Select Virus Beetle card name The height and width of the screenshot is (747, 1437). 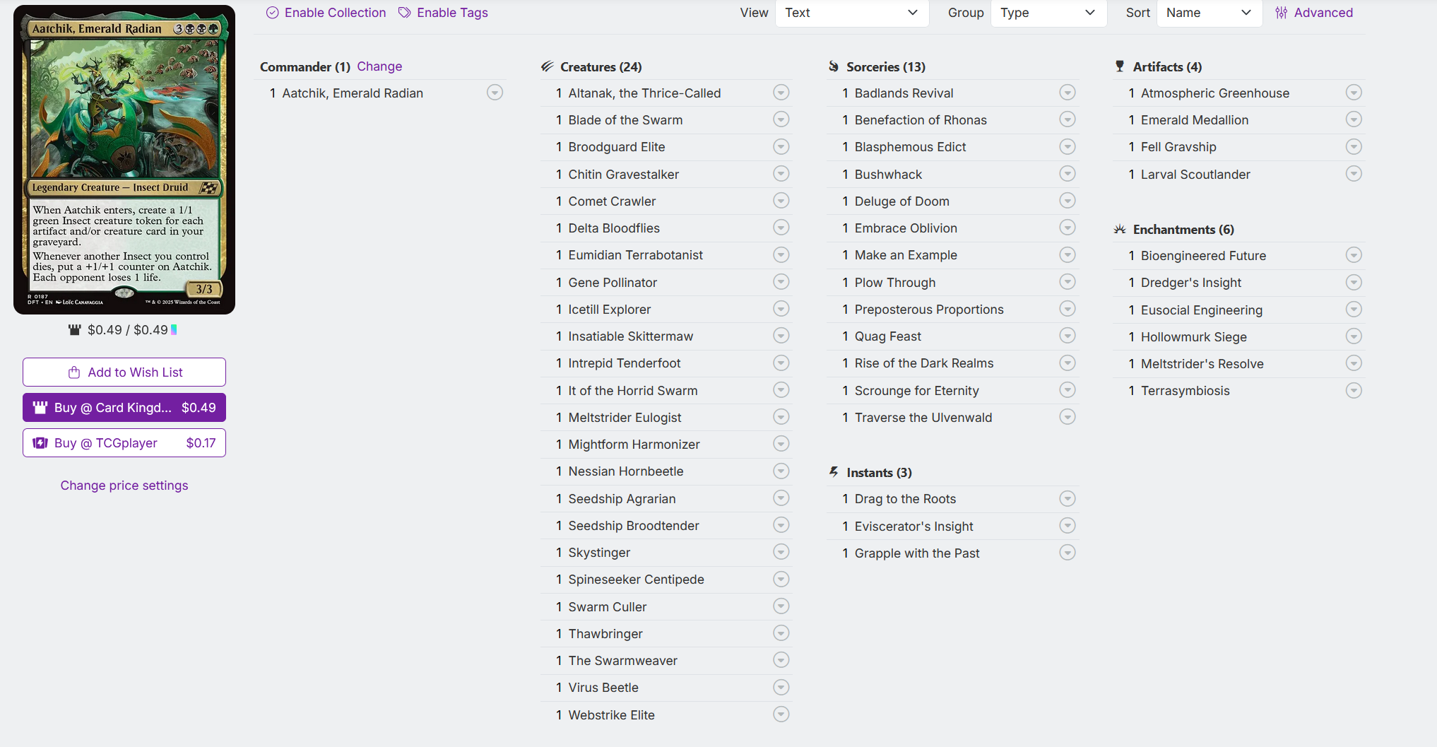click(603, 688)
